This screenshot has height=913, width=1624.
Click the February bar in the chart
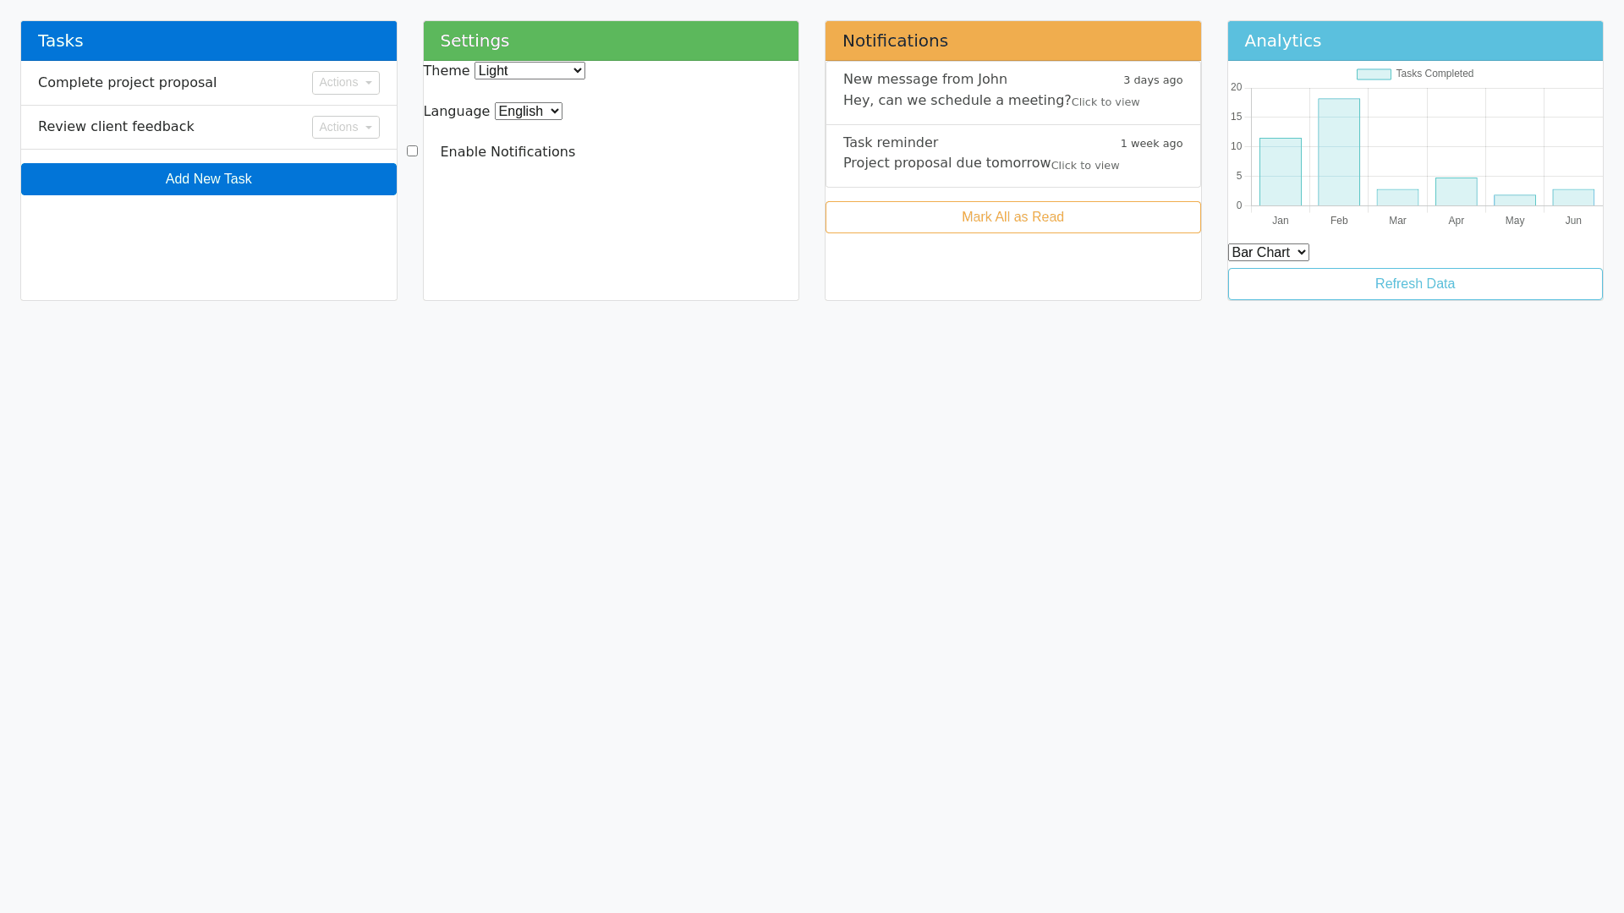1339,152
